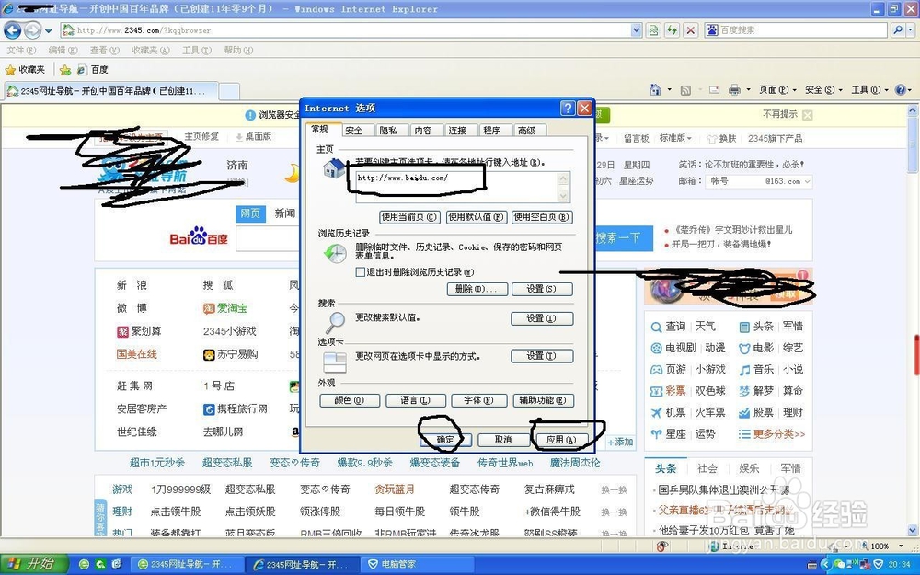Click the red stop loading icon
This screenshot has width=920, height=575.
pyautogui.click(x=691, y=30)
